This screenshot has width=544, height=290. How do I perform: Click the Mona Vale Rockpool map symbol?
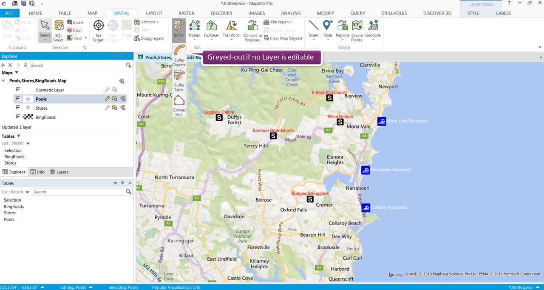coord(382,121)
